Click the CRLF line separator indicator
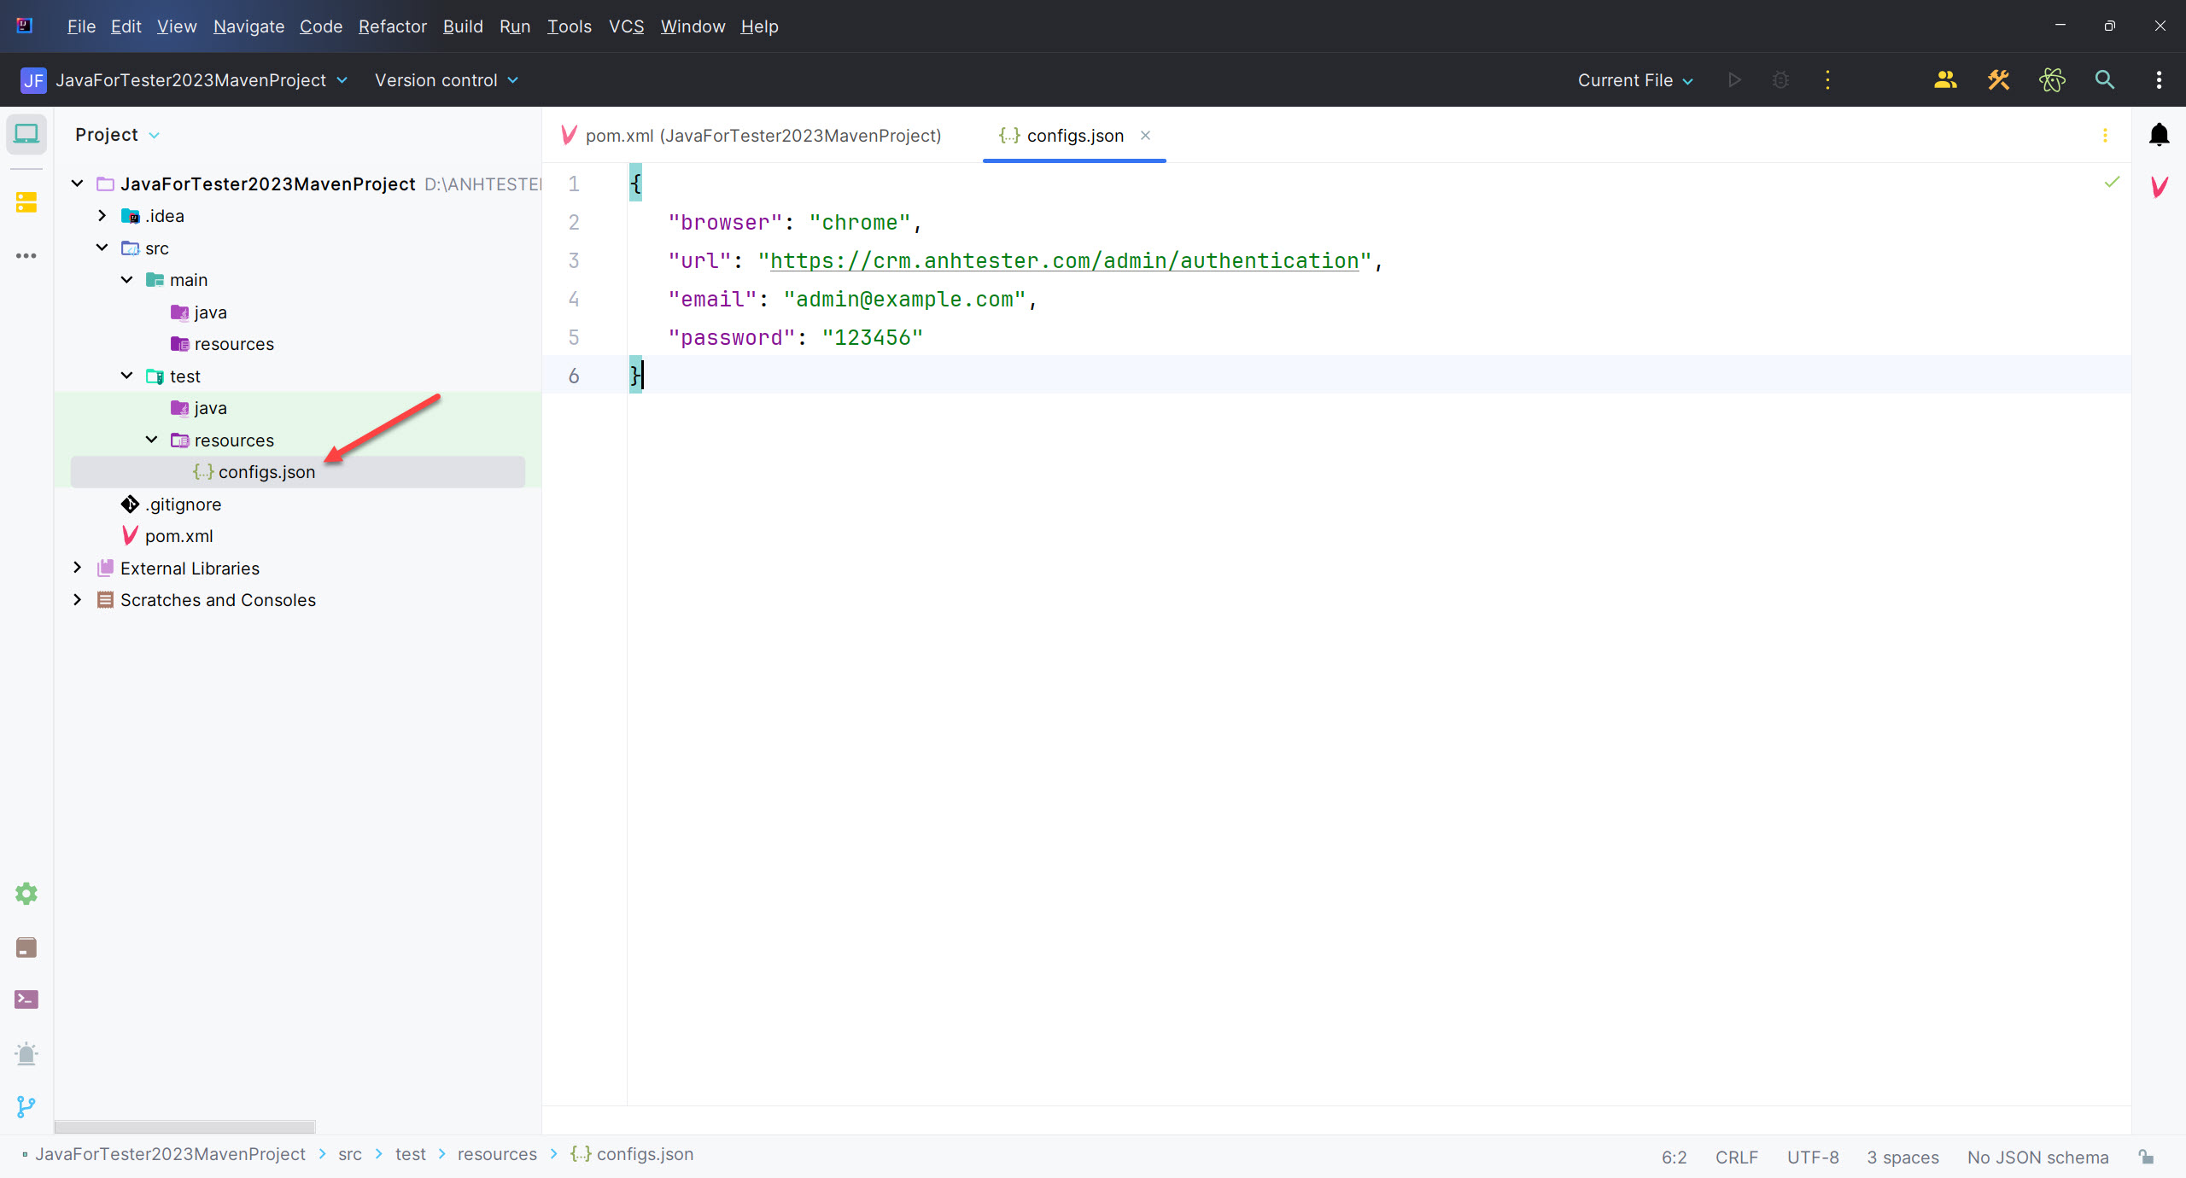 click(1736, 1157)
